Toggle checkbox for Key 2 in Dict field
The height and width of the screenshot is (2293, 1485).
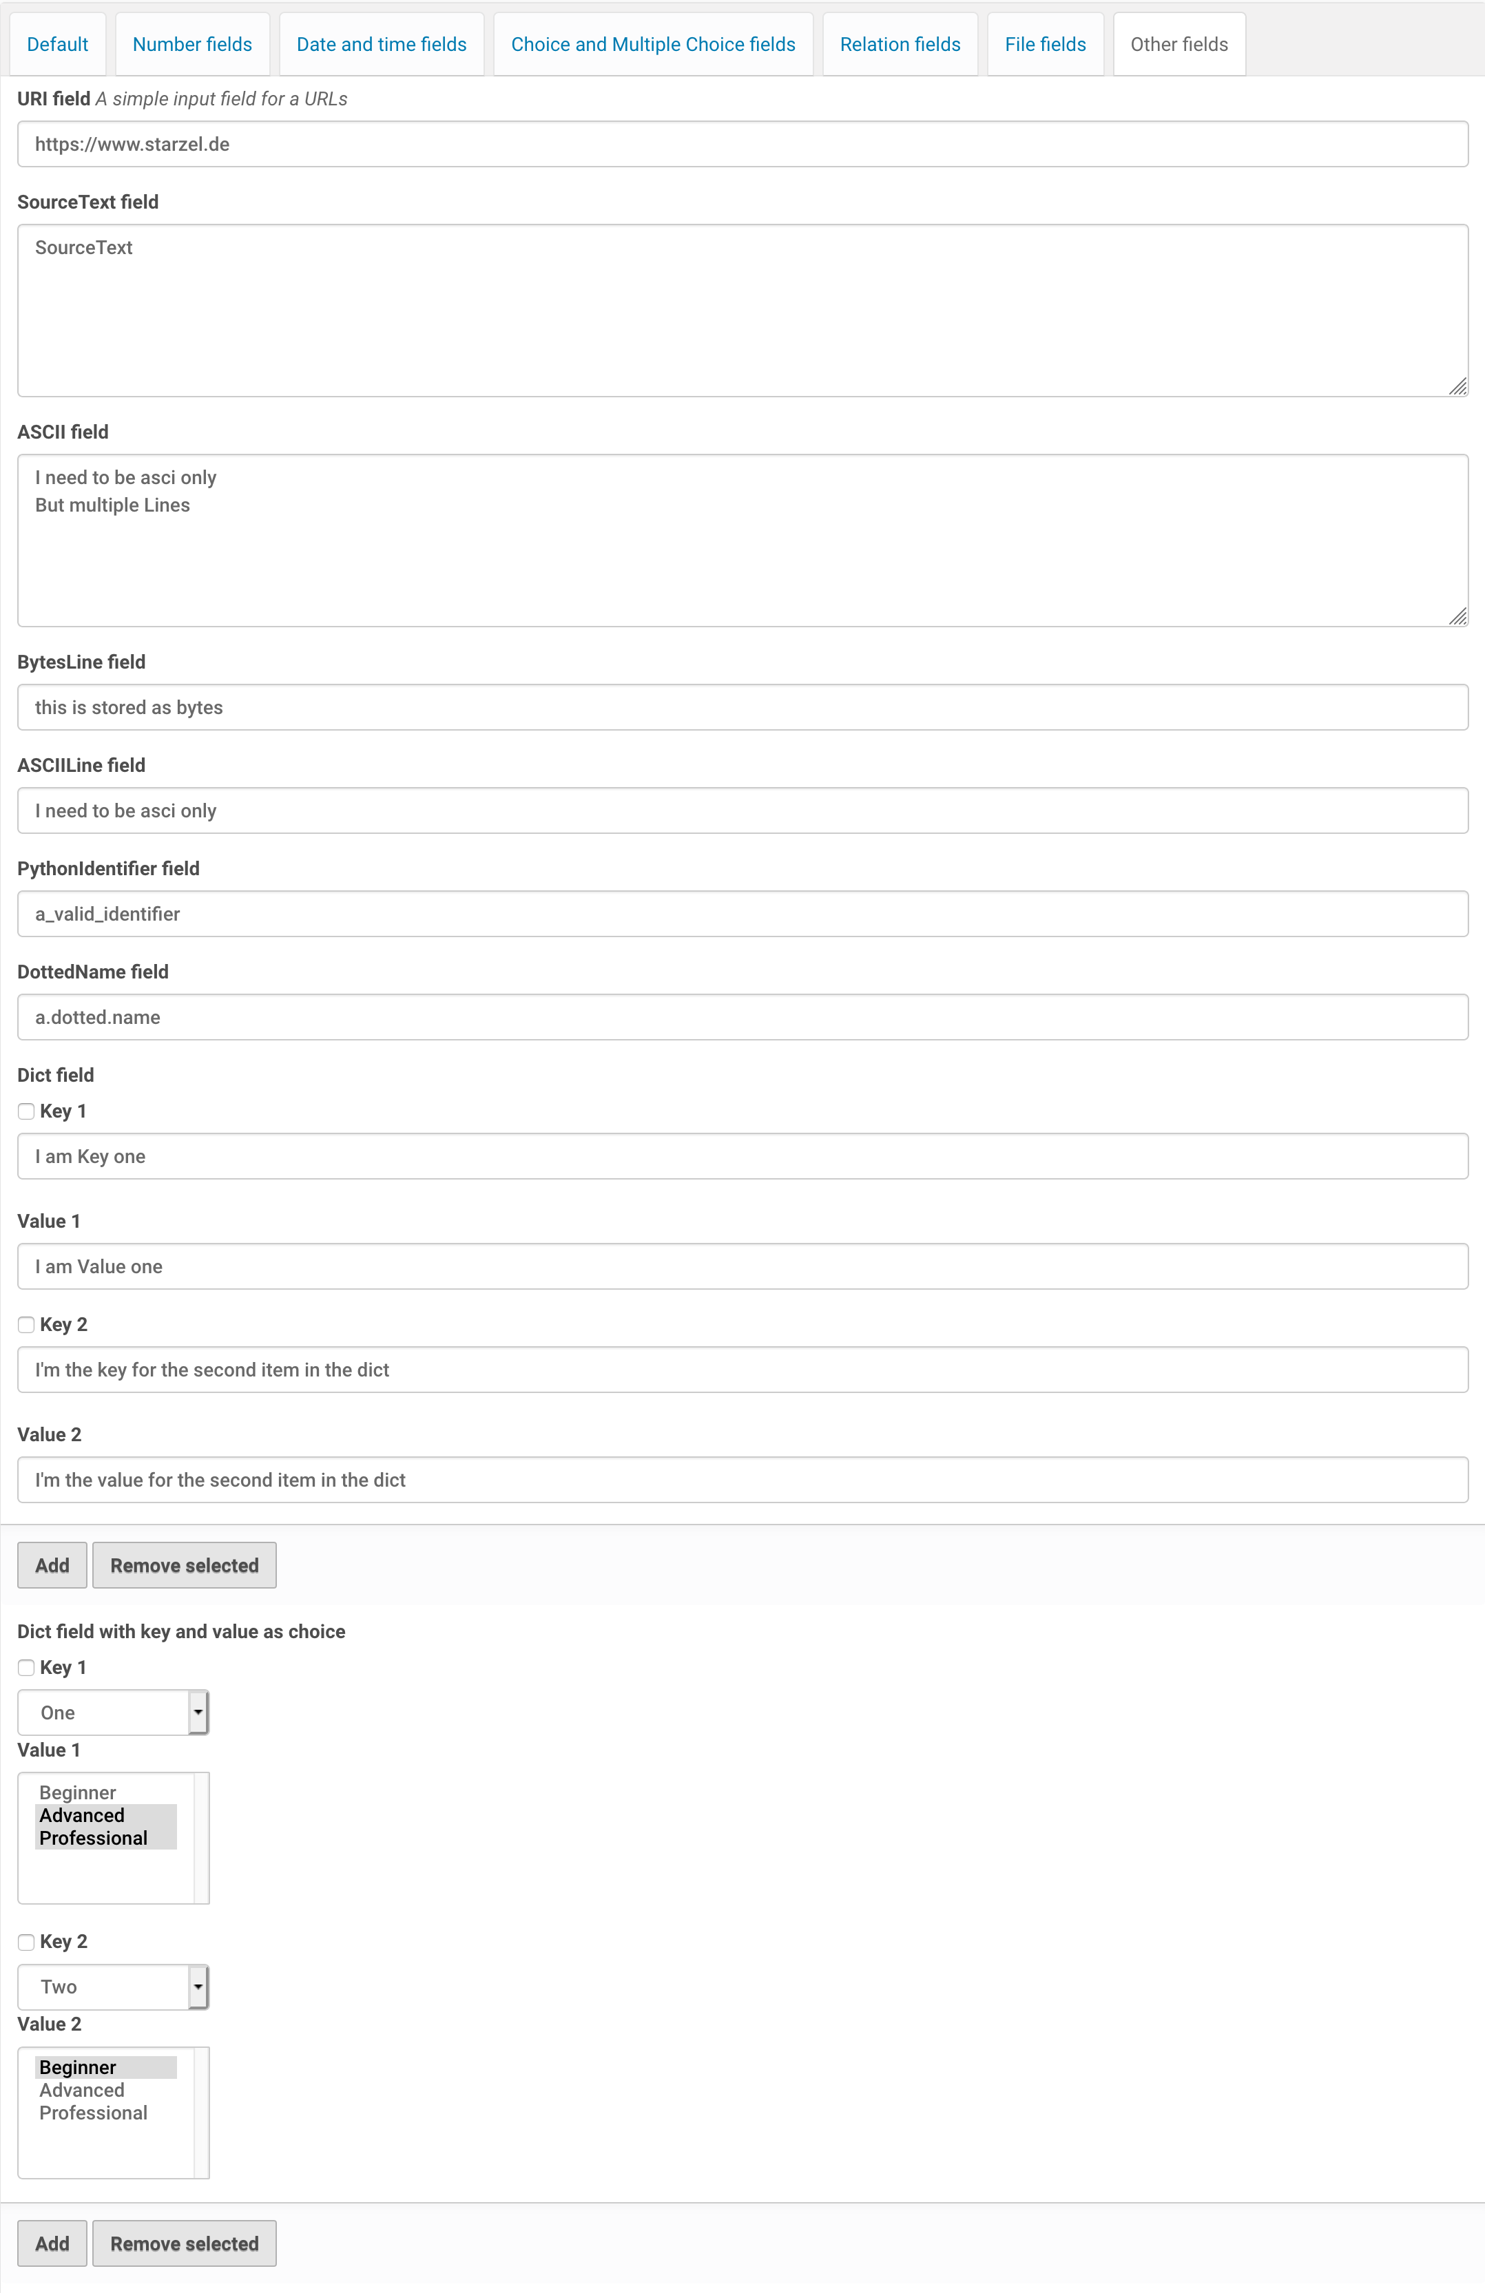(x=23, y=1323)
